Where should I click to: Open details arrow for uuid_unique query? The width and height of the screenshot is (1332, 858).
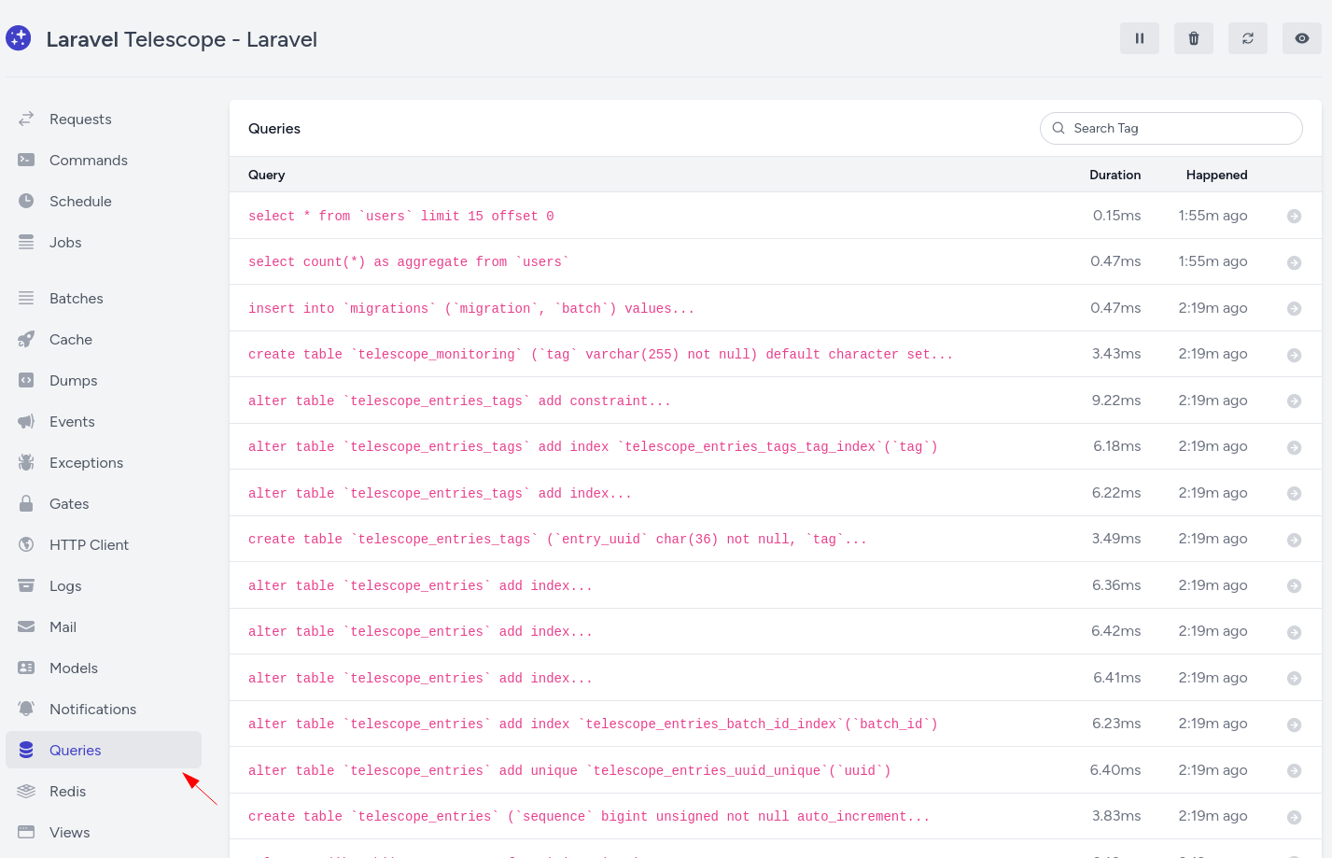[1294, 770]
